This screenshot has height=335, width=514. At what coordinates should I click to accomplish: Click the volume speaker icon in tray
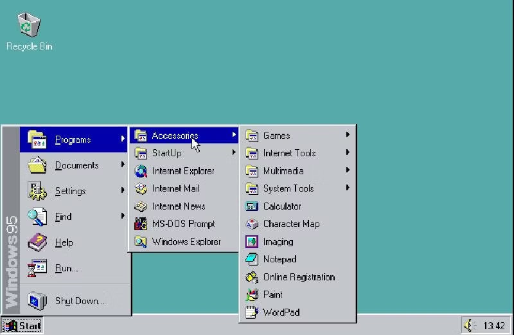point(469,325)
